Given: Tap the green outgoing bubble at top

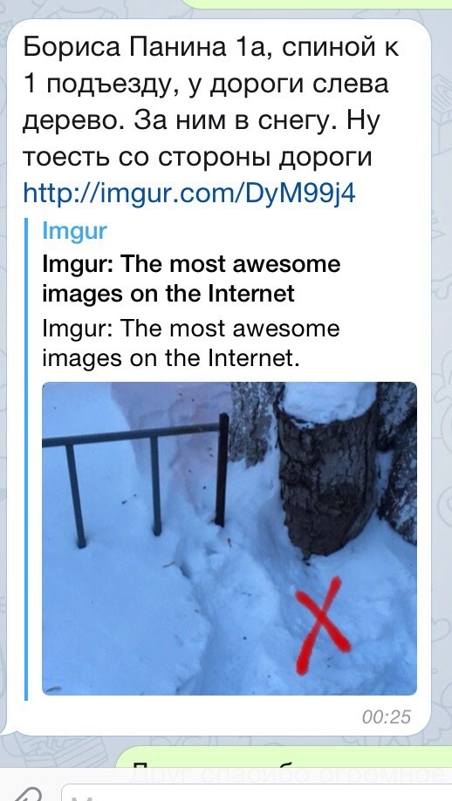Looking at the screenshot, I should 317,4.
